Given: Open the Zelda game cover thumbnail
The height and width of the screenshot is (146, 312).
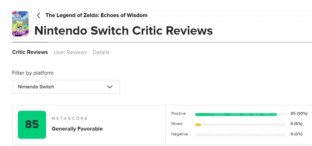Looking at the screenshot, I should tap(20, 24).
